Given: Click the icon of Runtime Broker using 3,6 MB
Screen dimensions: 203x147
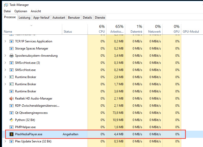Looking at the screenshot, I should point(12,91).
